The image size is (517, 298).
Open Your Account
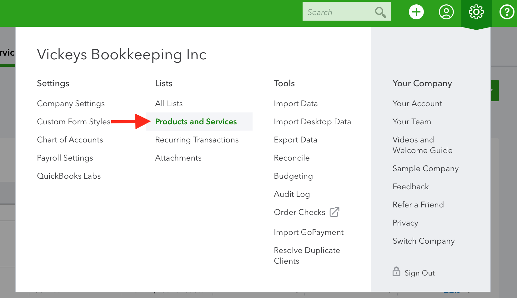(x=417, y=103)
